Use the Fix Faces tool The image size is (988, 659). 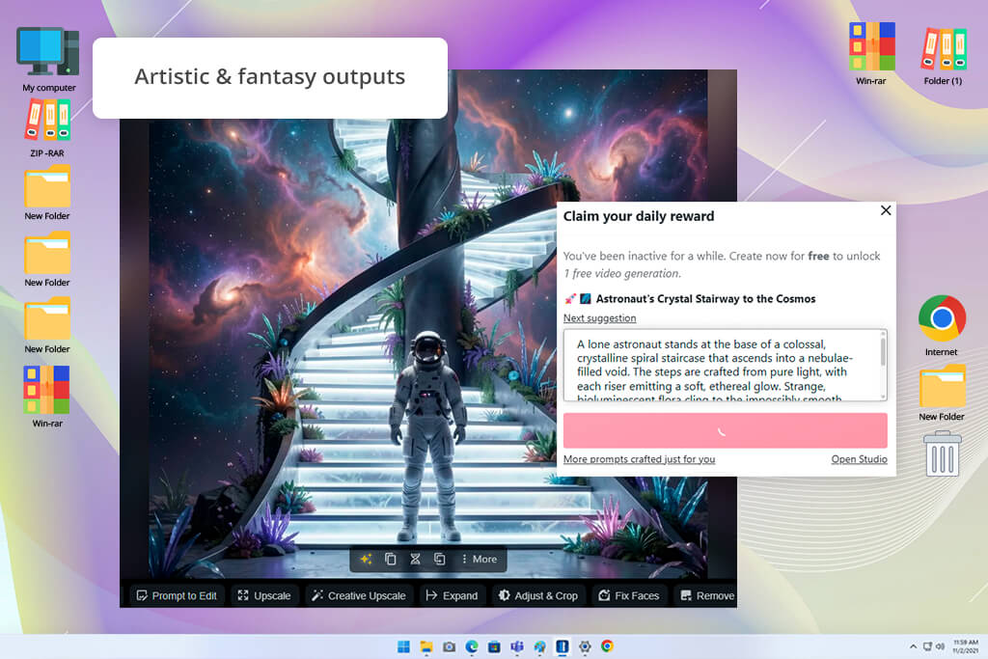(629, 595)
